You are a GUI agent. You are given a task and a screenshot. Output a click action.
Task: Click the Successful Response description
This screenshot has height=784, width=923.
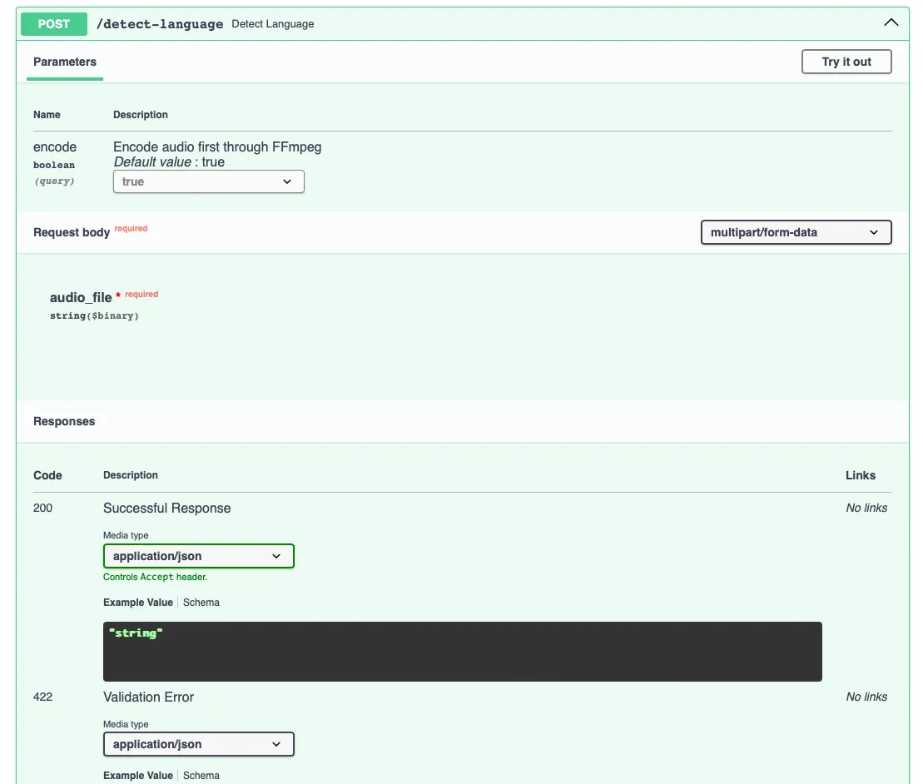tap(167, 508)
